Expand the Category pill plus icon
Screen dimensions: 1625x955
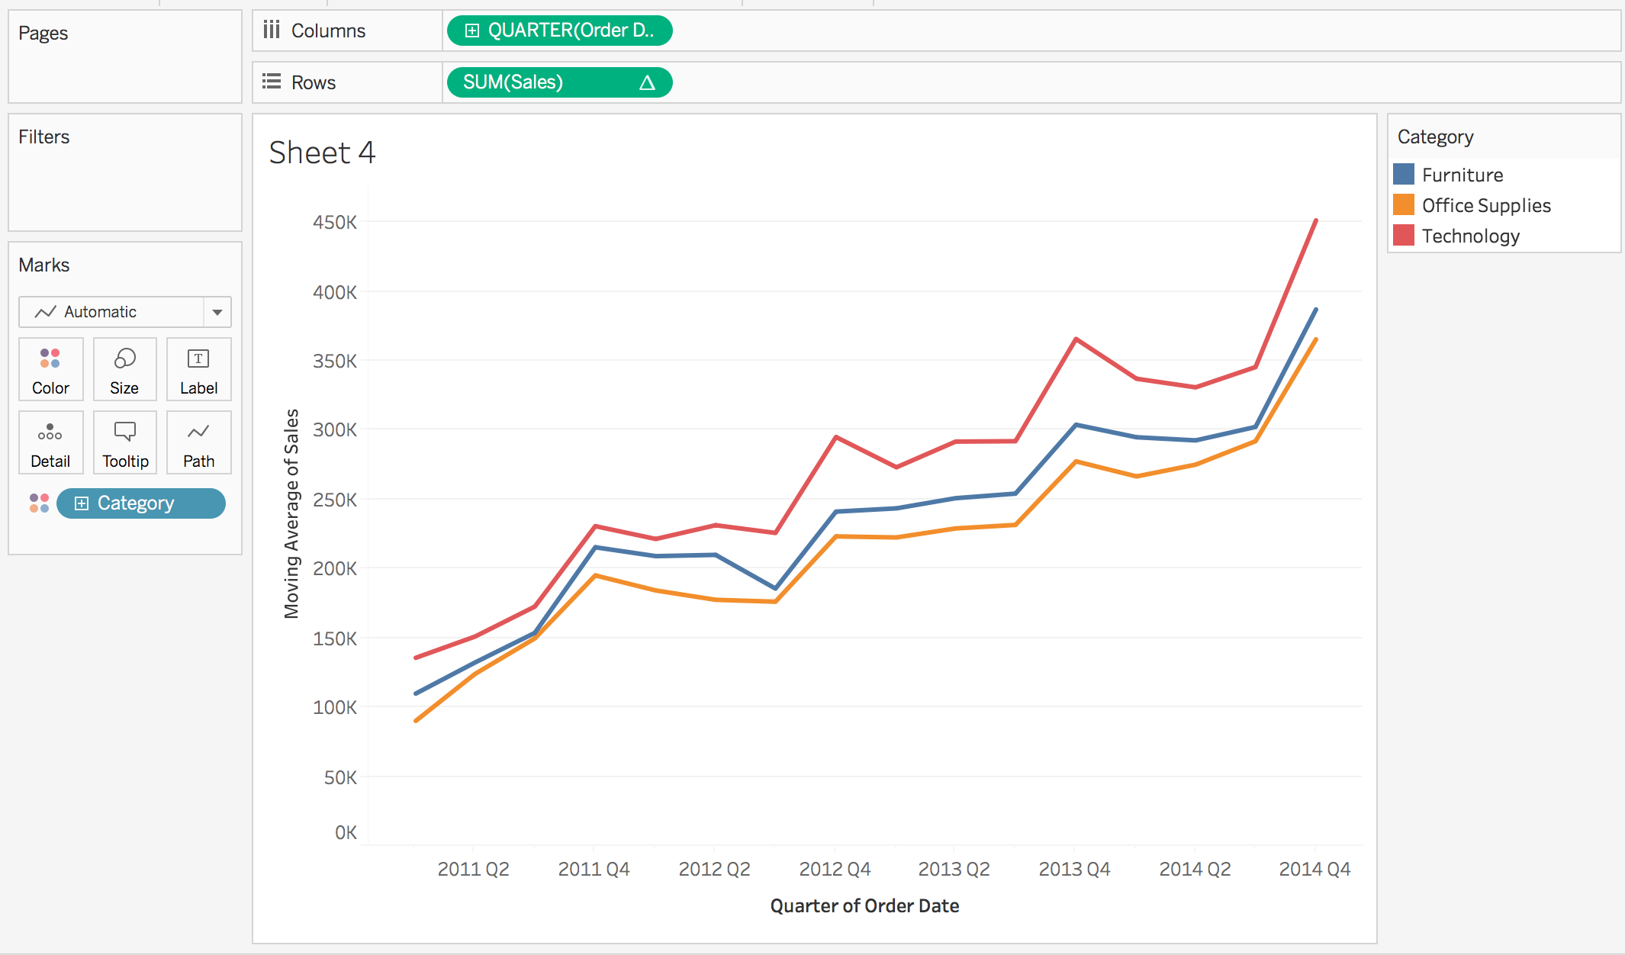82,503
